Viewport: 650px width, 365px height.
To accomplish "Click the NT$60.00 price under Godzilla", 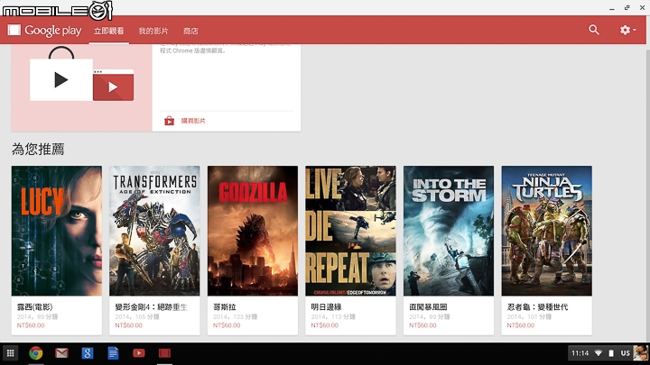I will tap(227, 325).
